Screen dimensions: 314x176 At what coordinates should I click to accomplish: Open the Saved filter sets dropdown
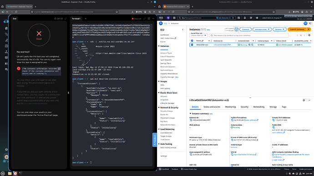pos(198,35)
